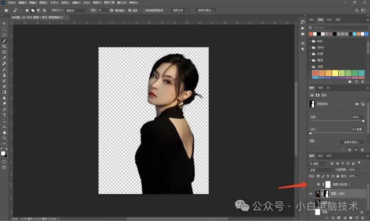Viewport: 370px width, 221px height.
Task: Toggle the 消除锯齿 anti-alias checkbox
Action: click(112, 10)
